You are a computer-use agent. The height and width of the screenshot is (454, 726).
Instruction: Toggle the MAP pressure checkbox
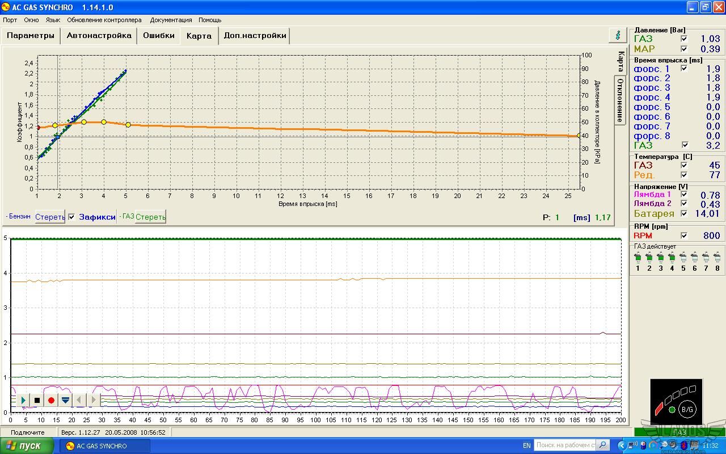[684, 49]
